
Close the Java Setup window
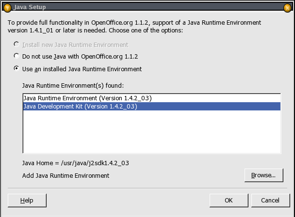(x=287, y=8)
